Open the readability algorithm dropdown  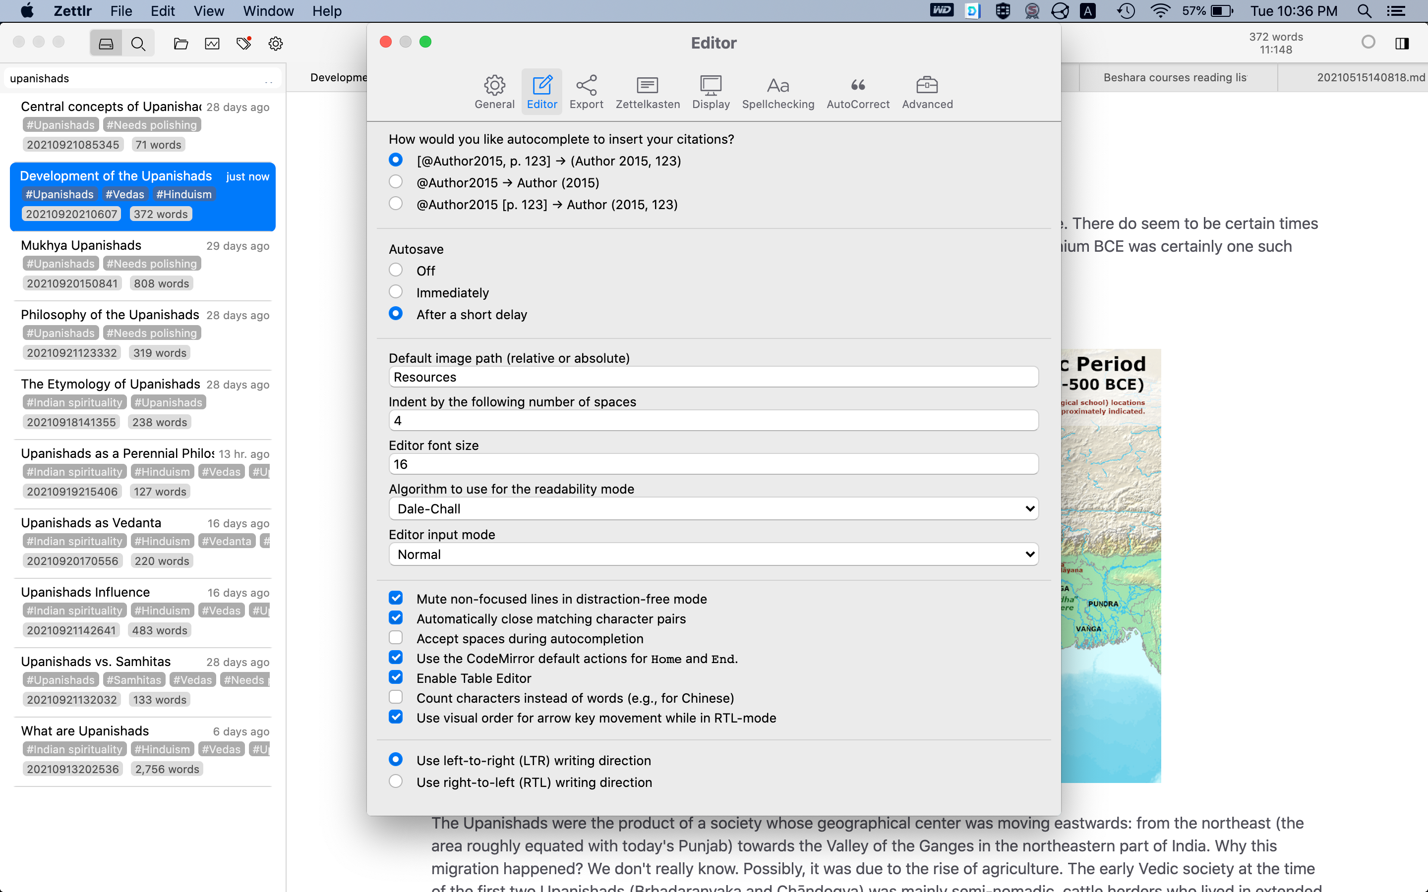[713, 508]
